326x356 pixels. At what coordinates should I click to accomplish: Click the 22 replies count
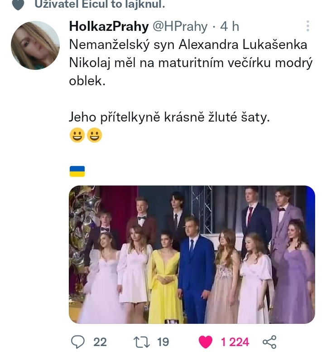click(100, 342)
